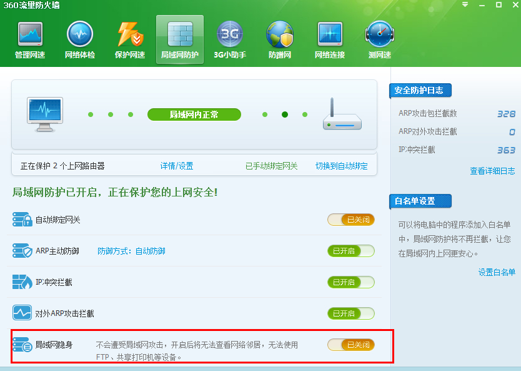The height and width of the screenshot is (371, 521).
Task: Click the computer monitor icon in status panel
Action: (45, 114)
